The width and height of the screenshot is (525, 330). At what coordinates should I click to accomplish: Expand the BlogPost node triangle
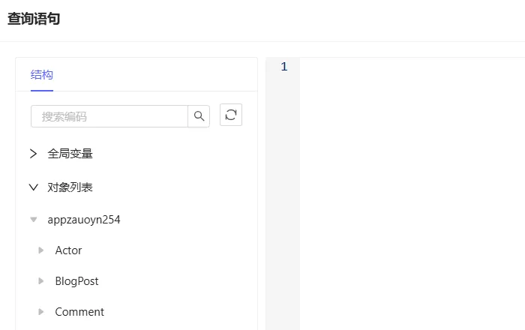(x=41, y=281)
